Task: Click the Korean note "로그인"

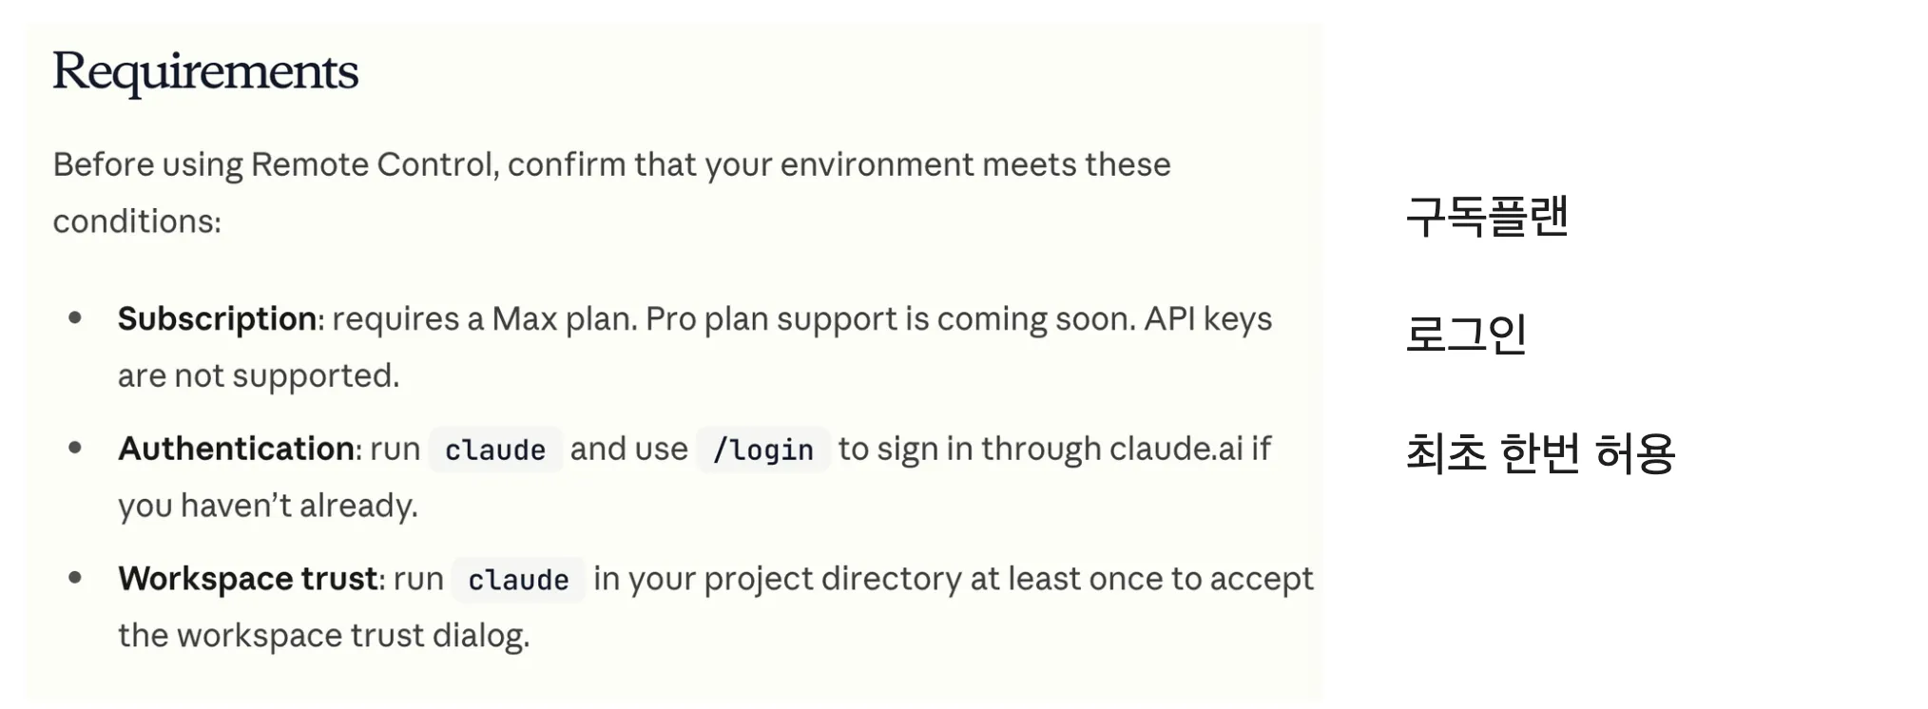Action: coord(1466,335)
